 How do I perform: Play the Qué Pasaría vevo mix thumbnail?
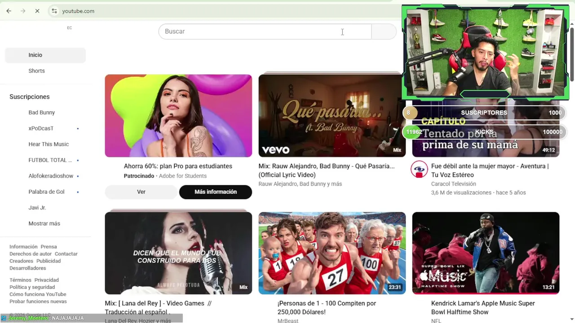point(332,116)
